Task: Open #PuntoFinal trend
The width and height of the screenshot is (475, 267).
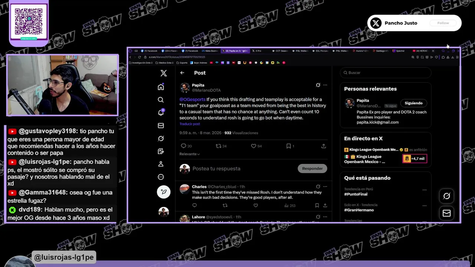Action: tap(356, 194)
